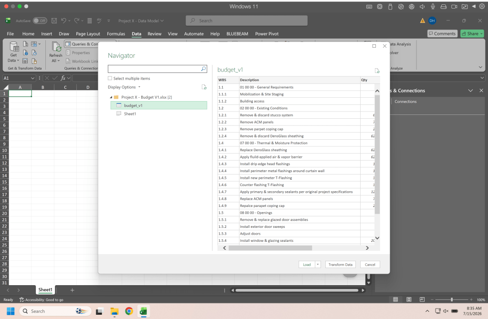Click the calculator icon in the quick access toolbar
This screenshot has height=319, width=488.
90,21
